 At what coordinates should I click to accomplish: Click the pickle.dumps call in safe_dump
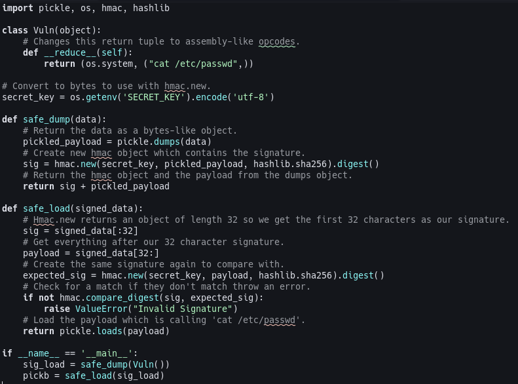click(149, 142)
